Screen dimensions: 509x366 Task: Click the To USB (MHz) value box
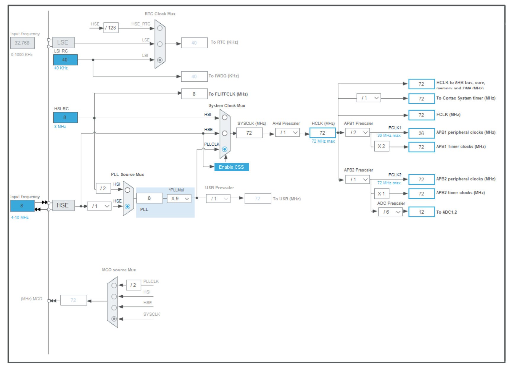coord(258,199)
